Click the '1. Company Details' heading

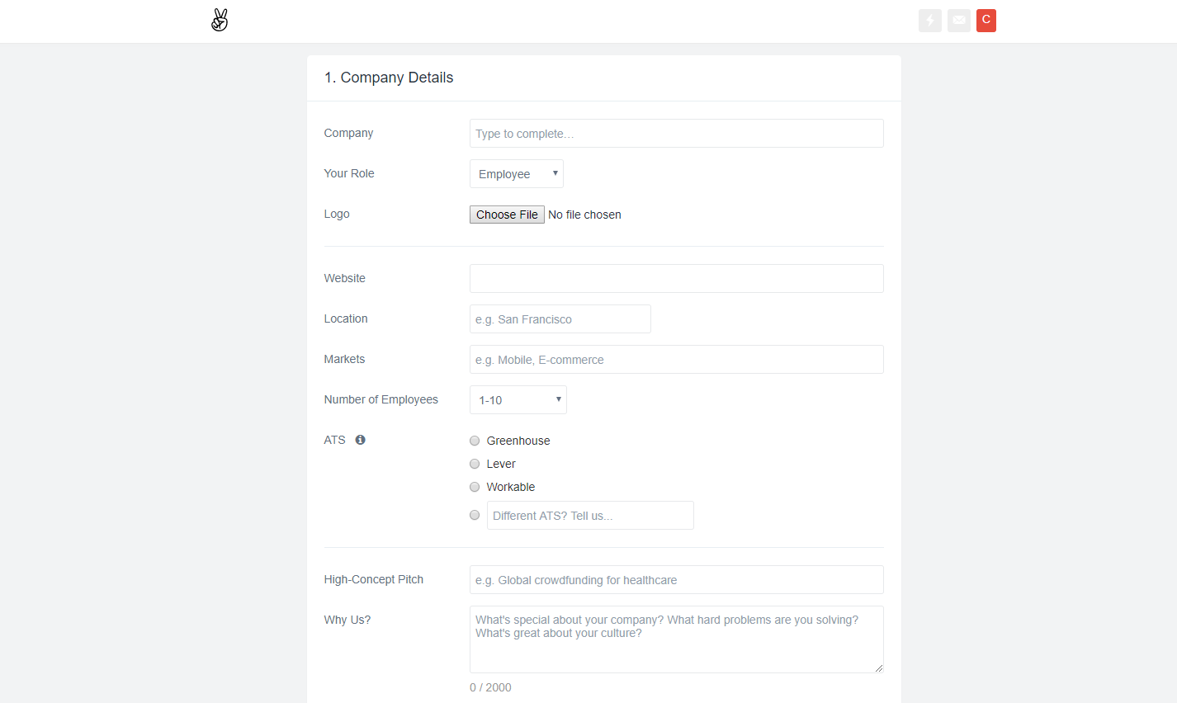pyautogui.click(x=389, y=78)
